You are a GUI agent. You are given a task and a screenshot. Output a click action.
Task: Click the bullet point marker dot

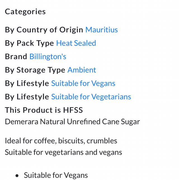pyautogui.click(x=17, y=176)
